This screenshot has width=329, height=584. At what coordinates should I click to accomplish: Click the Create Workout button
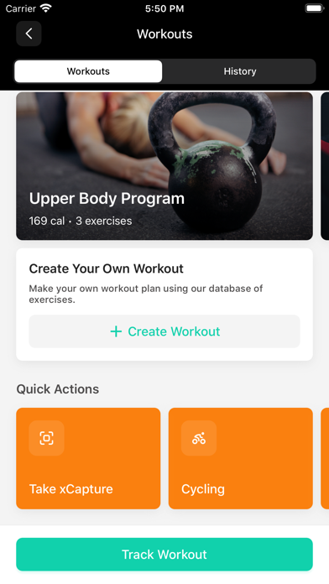[x=164, y=331]
